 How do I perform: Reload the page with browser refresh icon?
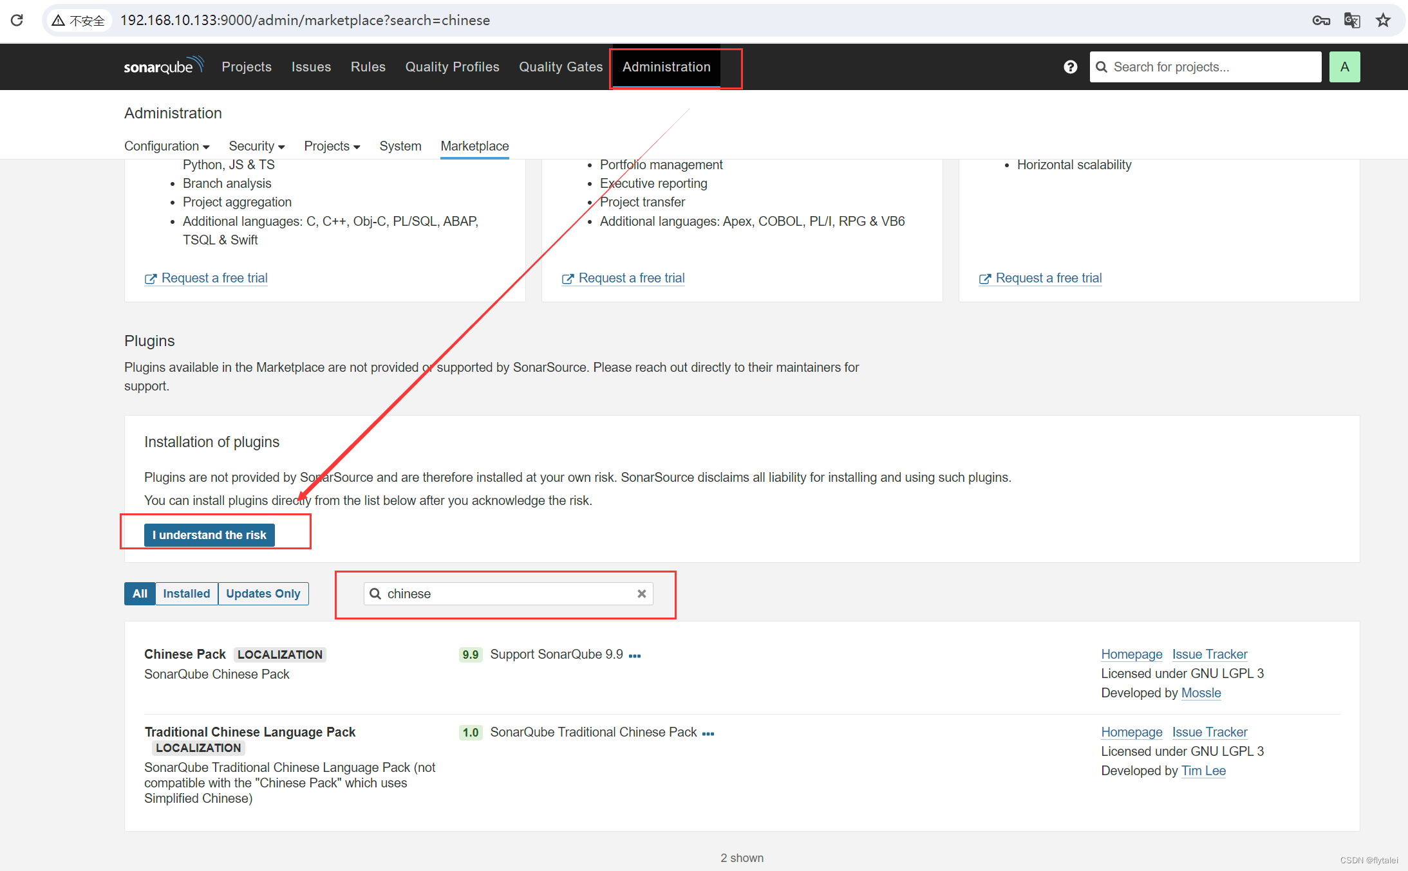click(17, 20)
